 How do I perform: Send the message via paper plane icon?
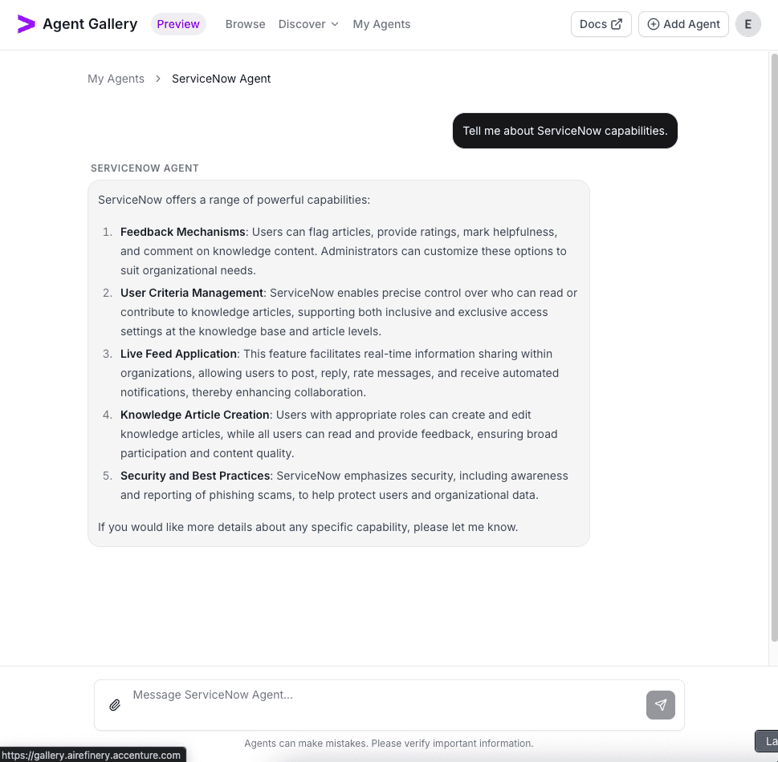coord(660,705)
